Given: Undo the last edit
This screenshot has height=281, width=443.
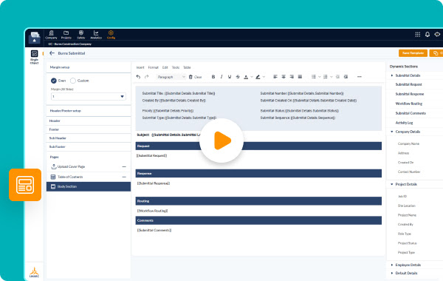Looking at the screenshot, I should 138,77.
